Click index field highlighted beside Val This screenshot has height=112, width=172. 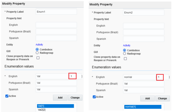pyautogui.click(x=73, y=76)
